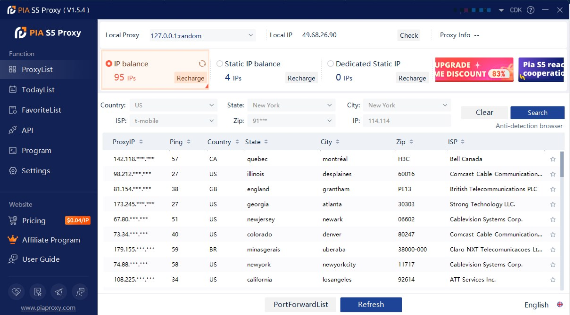Image resolution: width=570 pixels, height=315 pixels.
Task: Click the Search button
Action: (537, 112)
